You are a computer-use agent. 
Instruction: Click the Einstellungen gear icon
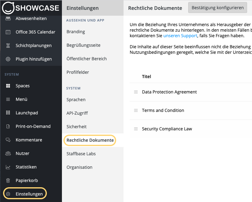[x=8, y=194]
